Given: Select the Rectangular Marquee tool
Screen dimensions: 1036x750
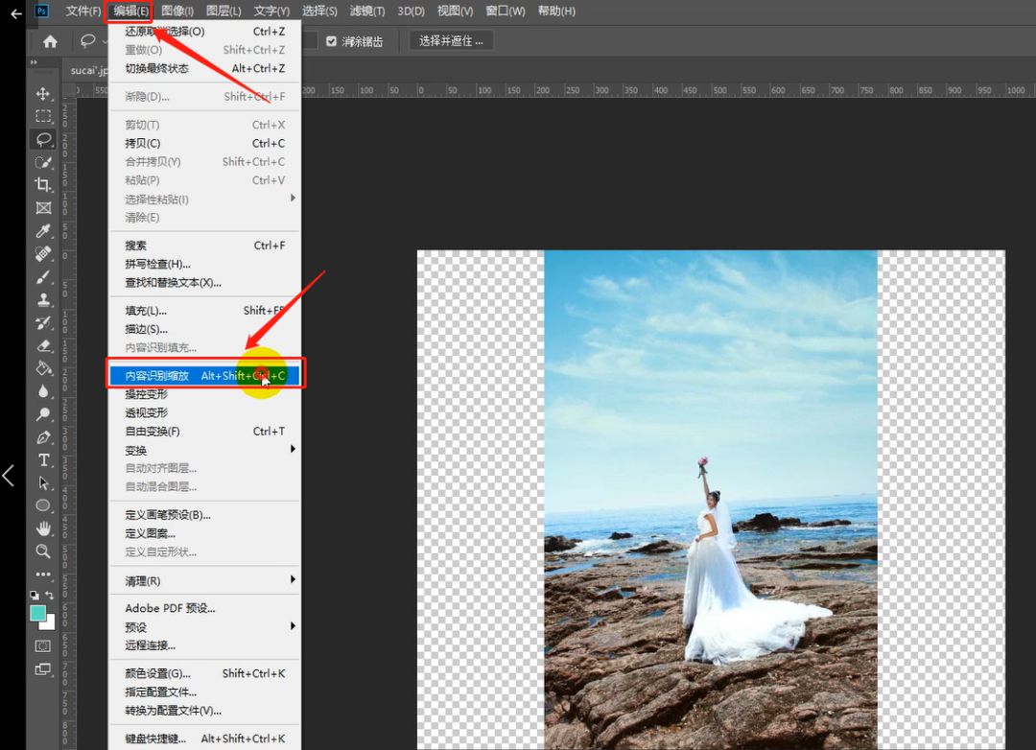Looking at the screenshot, I should [43, 116].
